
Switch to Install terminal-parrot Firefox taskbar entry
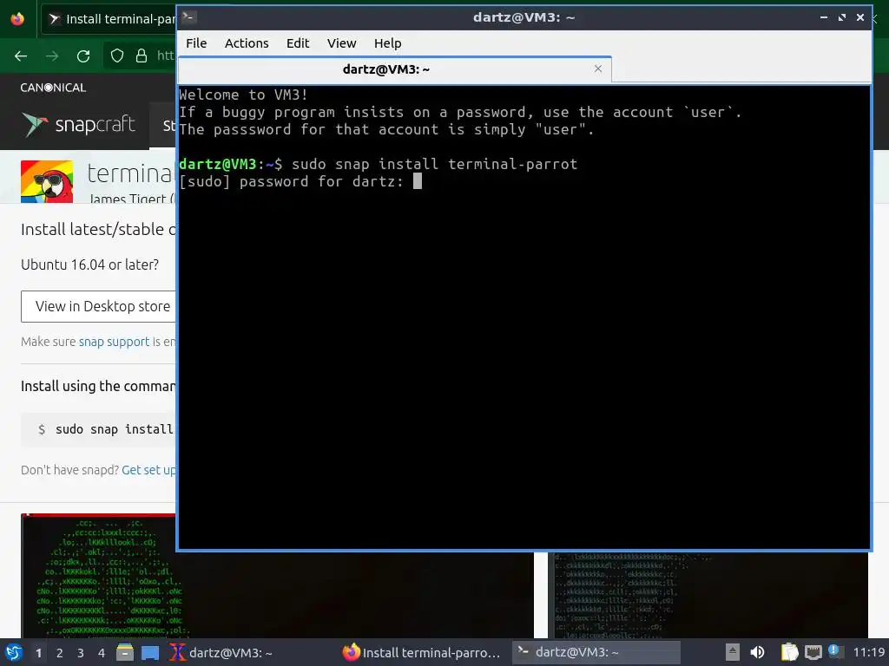click(x=421, y=652)
